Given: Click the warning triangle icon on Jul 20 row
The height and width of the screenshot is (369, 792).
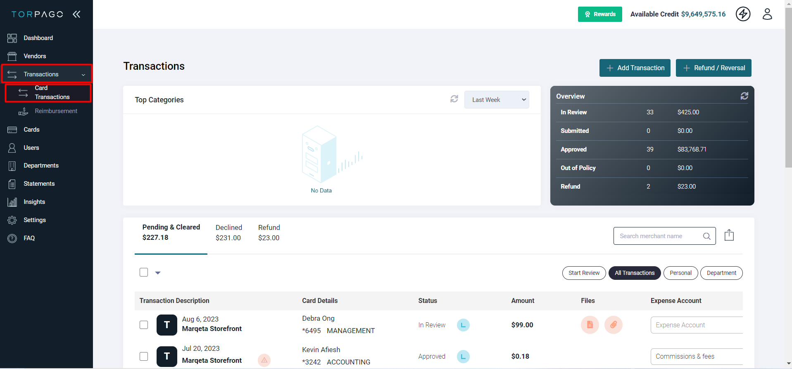Looking at the screenshot, I should click(x=264, y=360).
